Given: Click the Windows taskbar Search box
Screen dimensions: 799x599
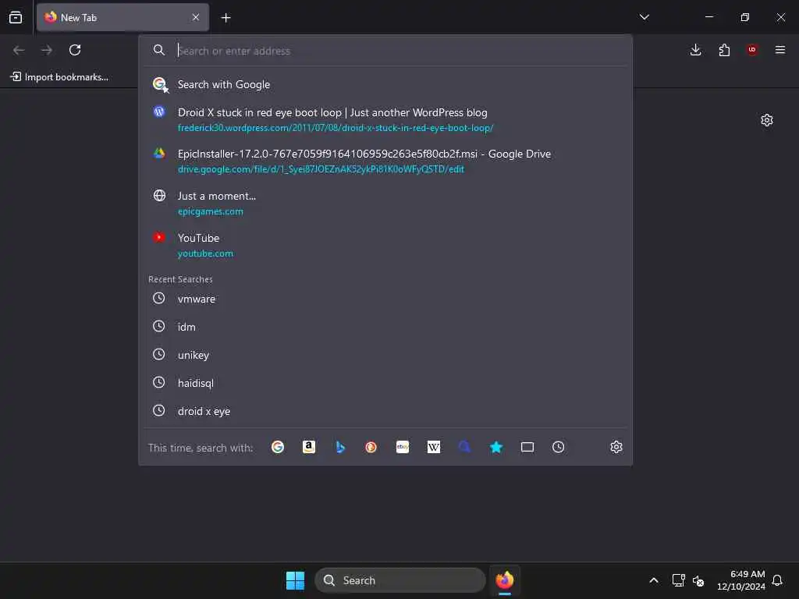Looking at the screenshot, I should [x=400, y=580].
